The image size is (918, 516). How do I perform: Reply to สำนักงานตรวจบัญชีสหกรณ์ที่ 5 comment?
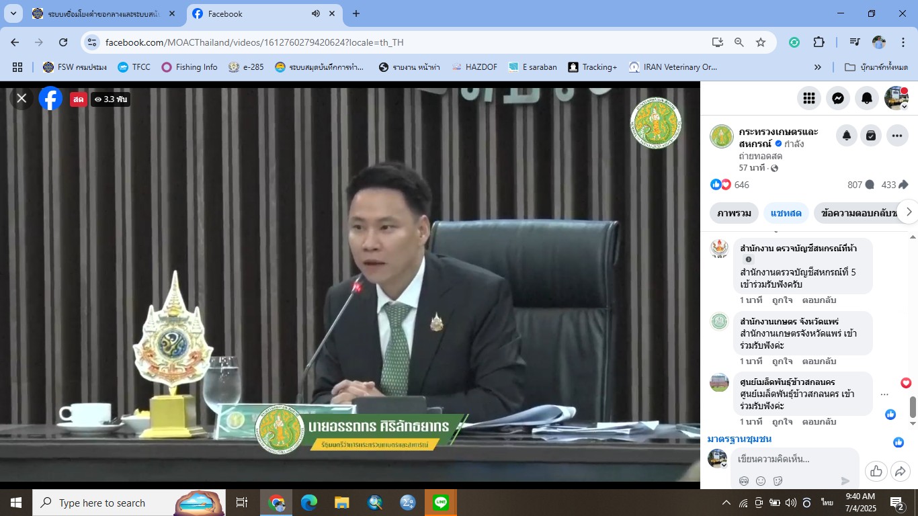pos(819,300)
